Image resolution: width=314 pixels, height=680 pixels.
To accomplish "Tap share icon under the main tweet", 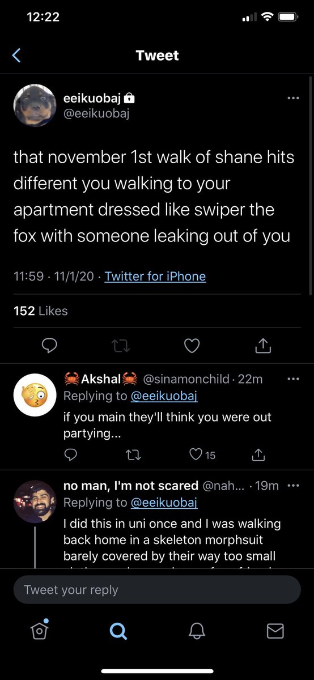I will pos(263,345).
